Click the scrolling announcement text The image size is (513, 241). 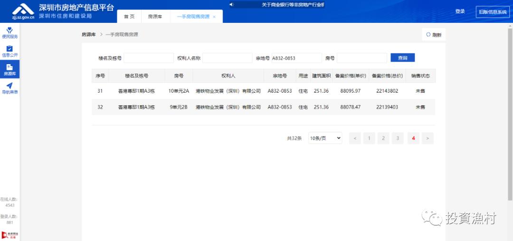(293, 5)
